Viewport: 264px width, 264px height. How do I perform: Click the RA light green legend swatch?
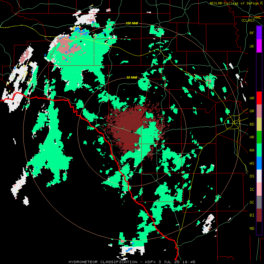pyautogui.click(x=259, y=150)
